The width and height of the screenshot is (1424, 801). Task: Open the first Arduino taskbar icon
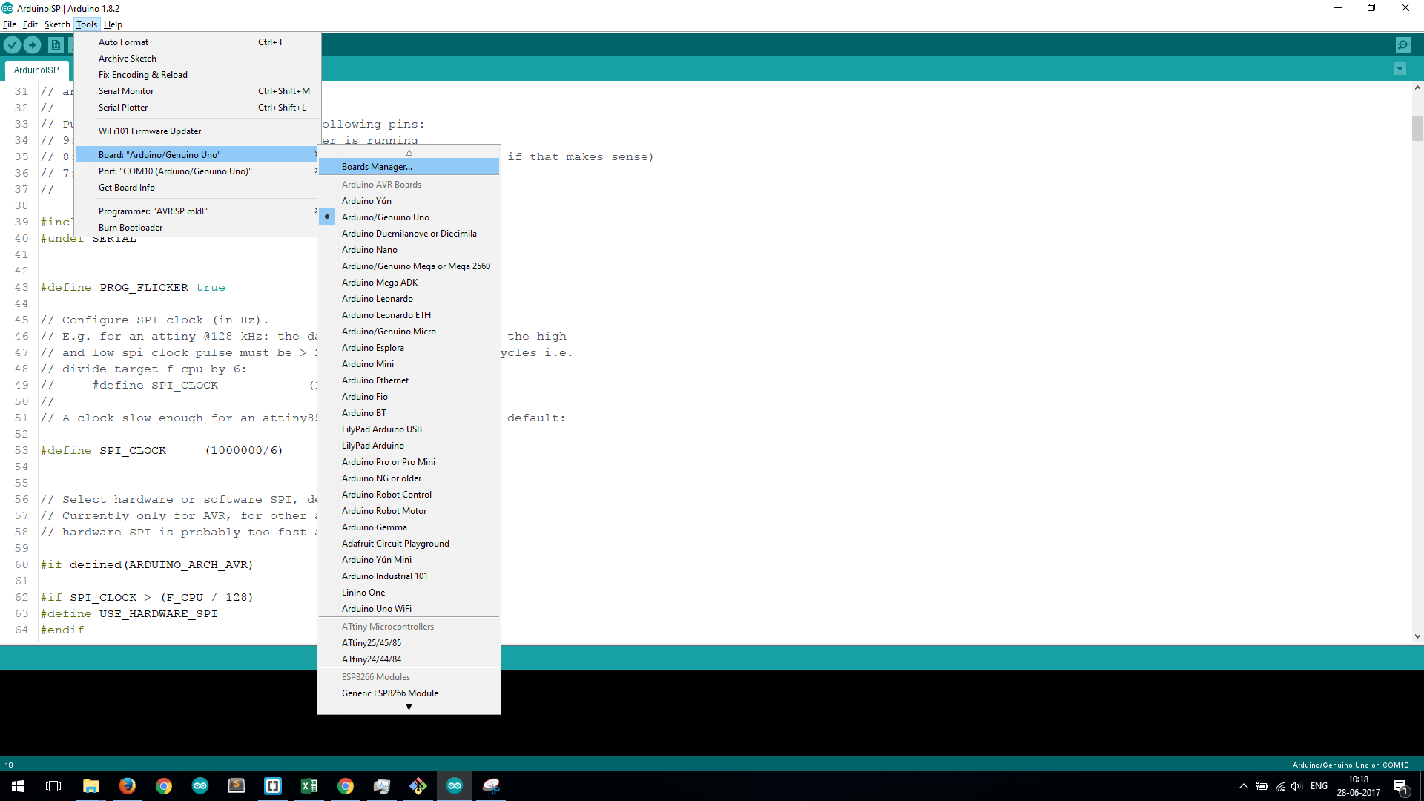(x=200, y=786)
